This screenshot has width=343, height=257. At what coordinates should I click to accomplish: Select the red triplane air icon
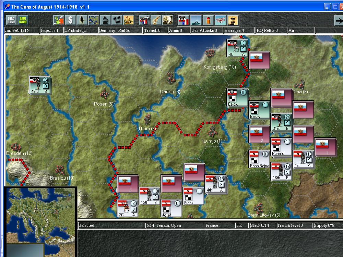pos(221,20)
